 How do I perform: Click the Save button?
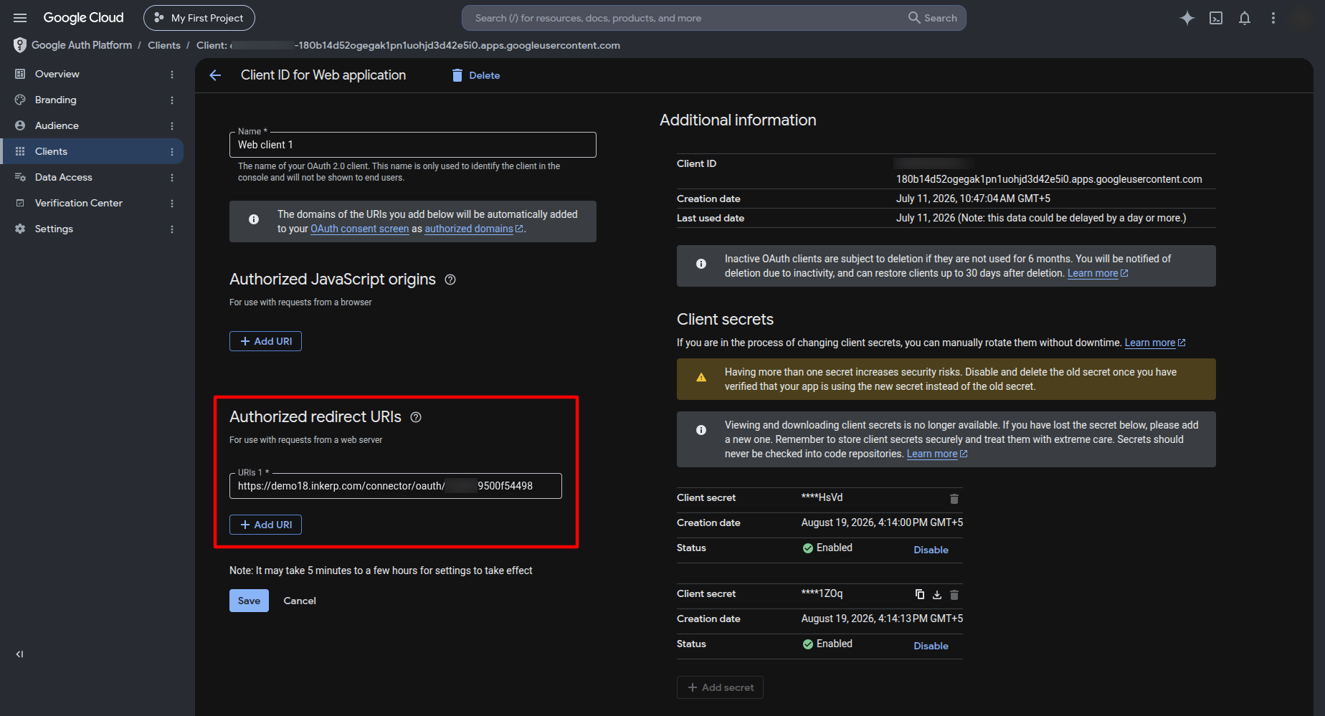tap(249, 601)
